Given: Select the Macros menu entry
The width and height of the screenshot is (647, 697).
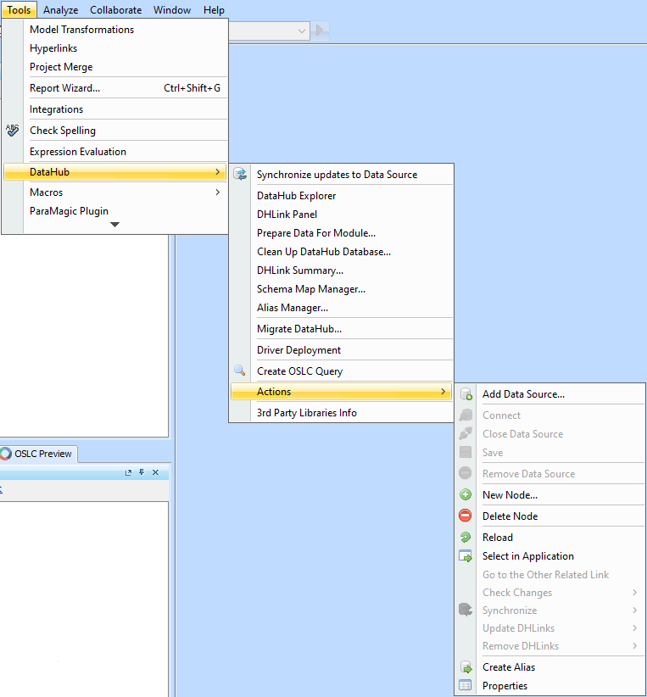Looking at the screenshot, I should click(115, 192).
